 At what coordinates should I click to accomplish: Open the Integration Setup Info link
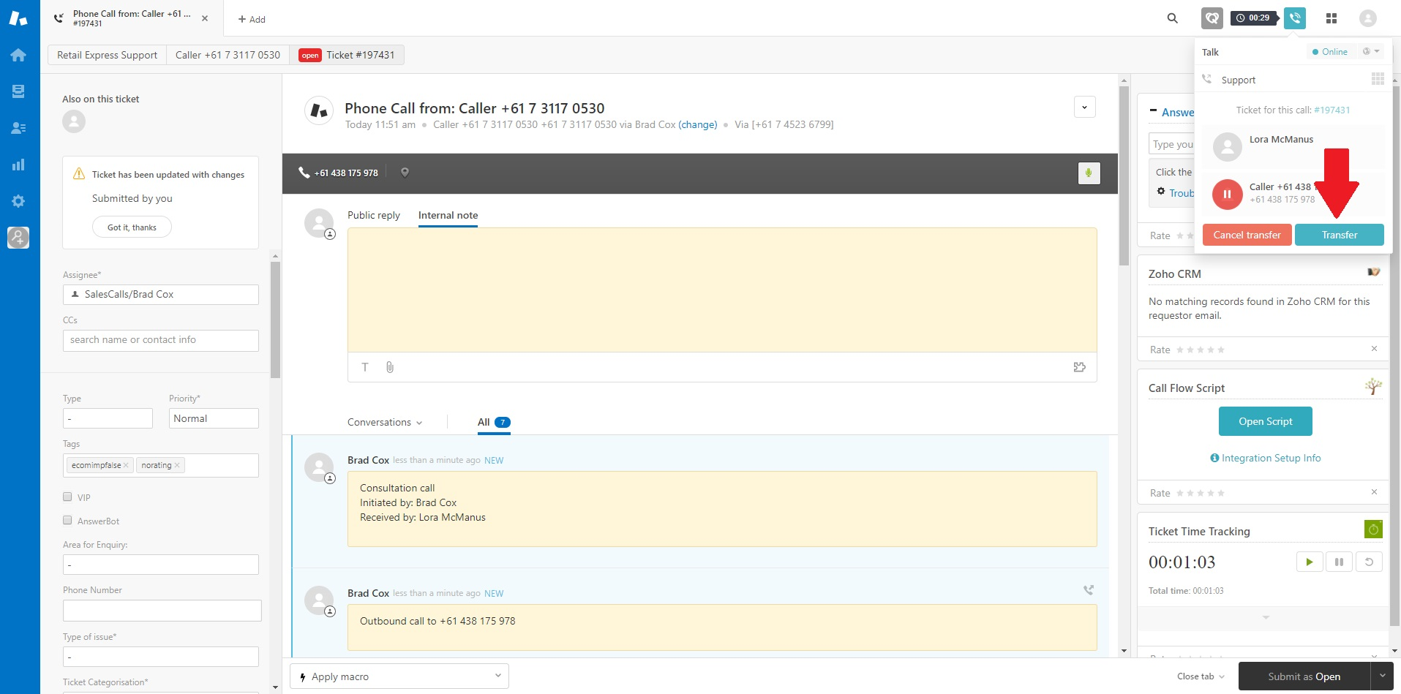point(1265,459)
